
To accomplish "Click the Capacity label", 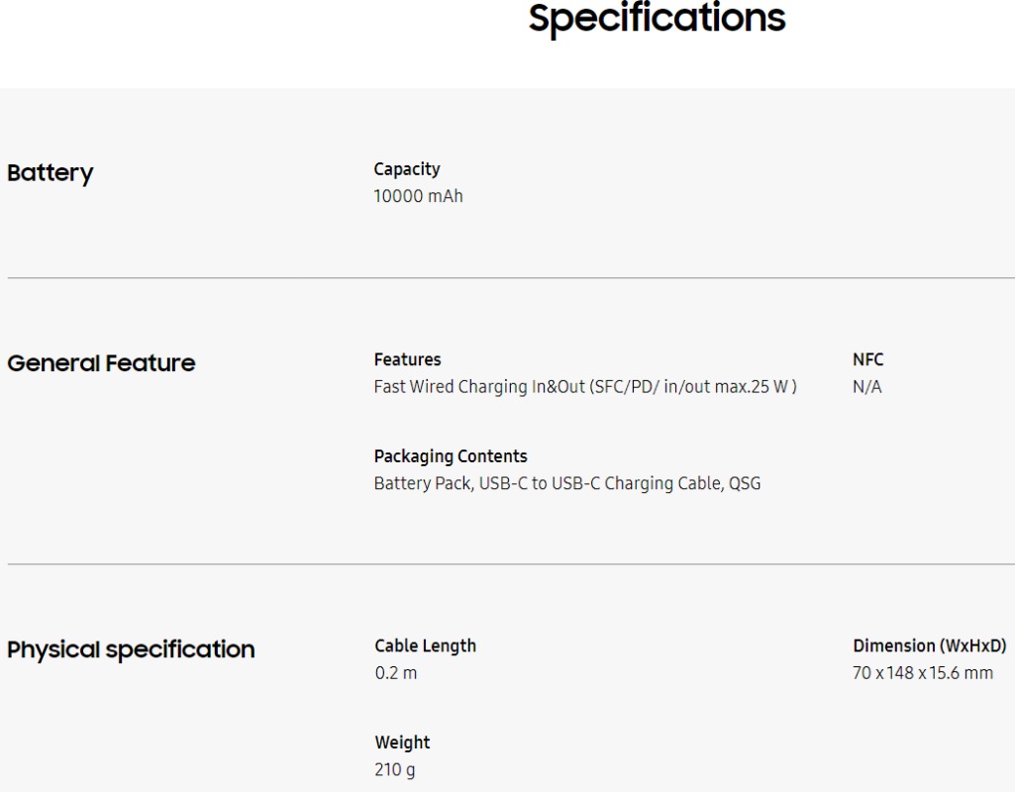I will pyautogui.click(x=407, y=169).
